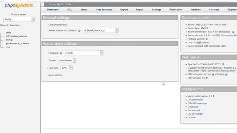Open the Databases tab
Image resolution: width=237 pixels, height=133 pixels.
point(53,10)
